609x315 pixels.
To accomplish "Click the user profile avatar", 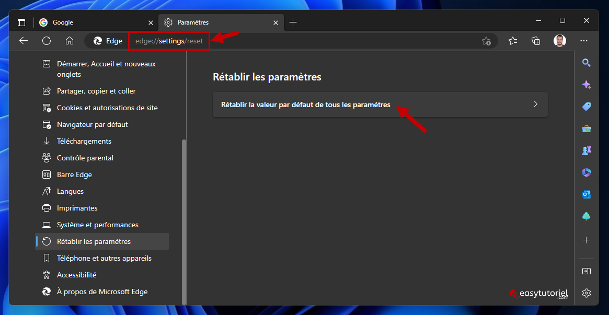I will click(560, 41).
